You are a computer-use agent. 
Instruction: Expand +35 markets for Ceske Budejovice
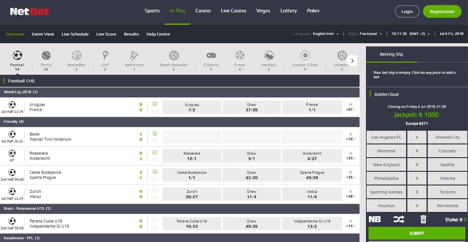coord(351,177)
